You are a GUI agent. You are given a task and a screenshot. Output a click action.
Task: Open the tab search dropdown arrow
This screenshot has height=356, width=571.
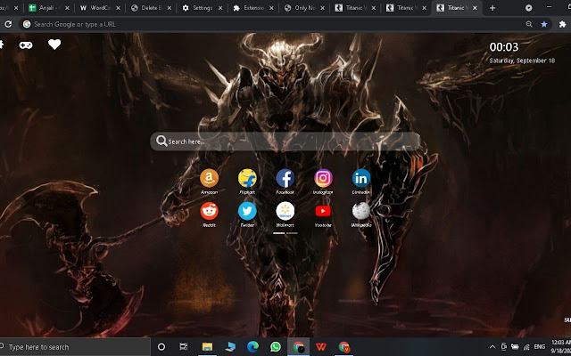529,8
